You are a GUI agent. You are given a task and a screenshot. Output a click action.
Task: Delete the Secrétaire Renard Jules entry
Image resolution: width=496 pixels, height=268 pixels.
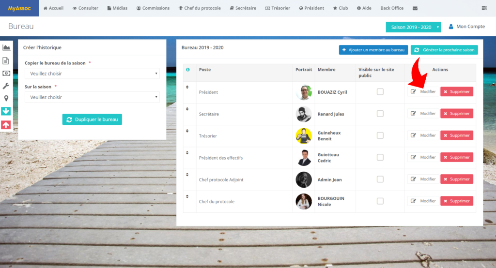[456, 114]
